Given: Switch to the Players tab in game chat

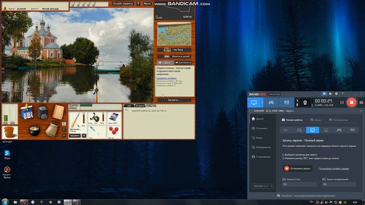Looking at the screenshot, I should point(140,106).
